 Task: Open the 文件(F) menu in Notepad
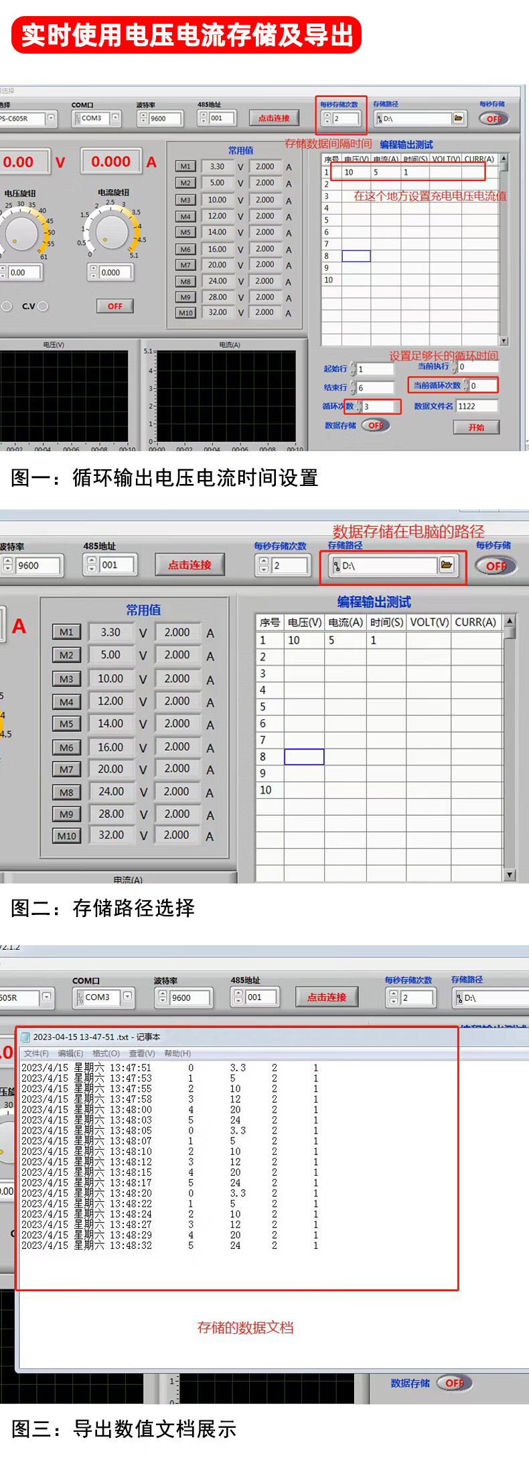pos(36,1053)
